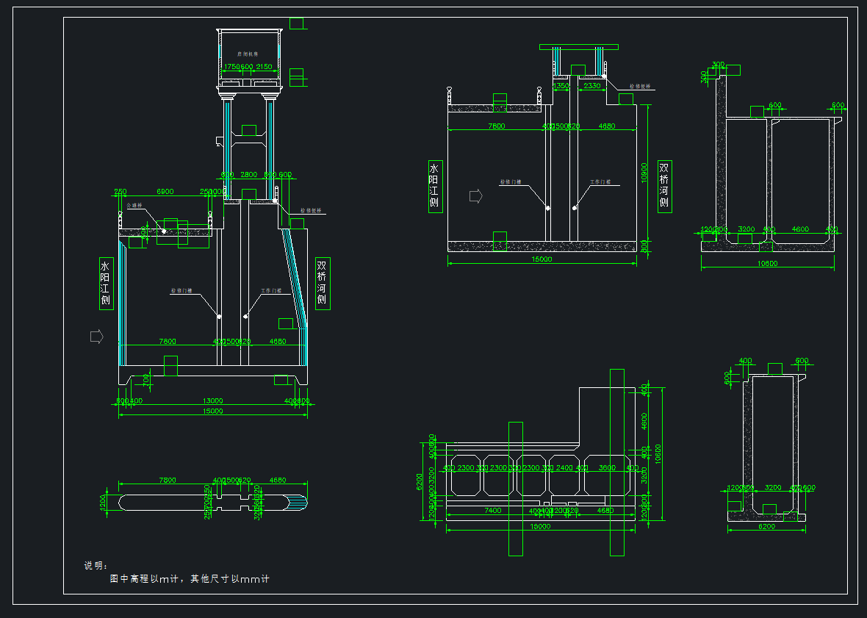Image resolution: width=867 pixels, height=618 pixels.
Task: Select the flow arrow in the middle longitudinal section
Action: (475, 196)
